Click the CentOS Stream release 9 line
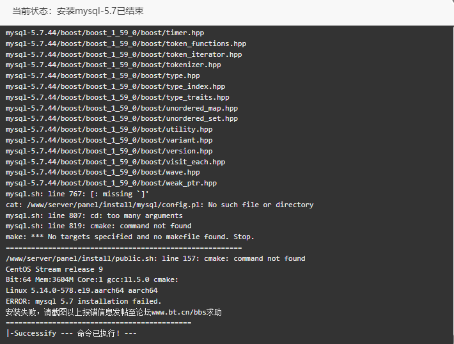The image size is (454, 344). pyautogui.click(x=54, y=269)
